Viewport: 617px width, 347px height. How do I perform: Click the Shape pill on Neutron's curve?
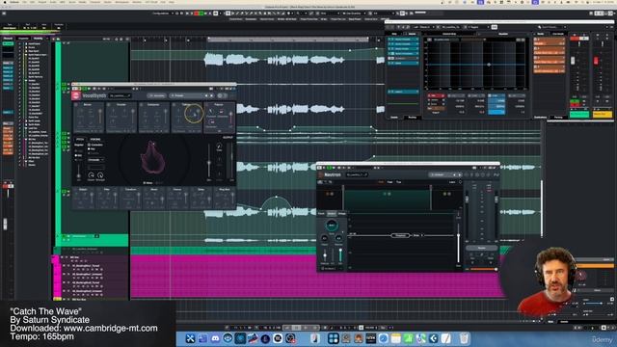400,235
